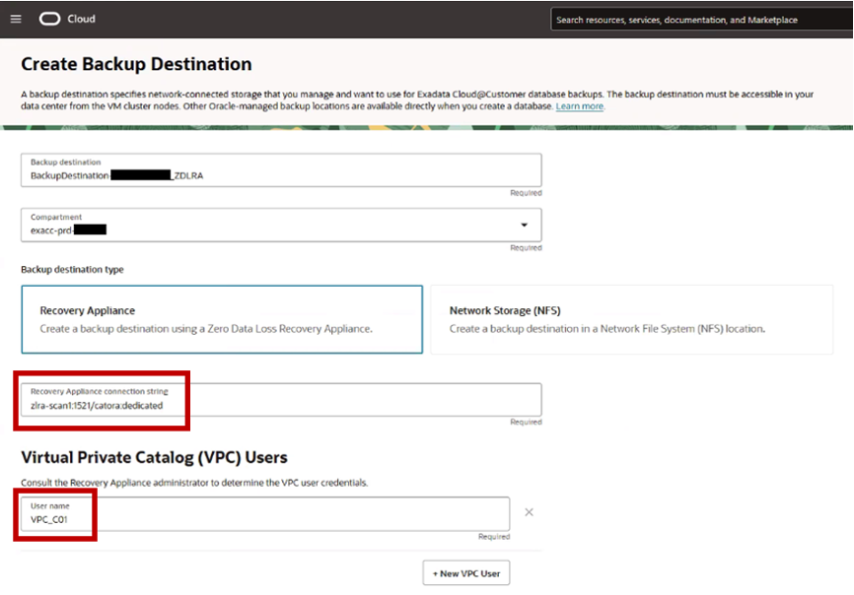This screenshot has width=854, height=595.
Task: Select the Recovery Appliance destination type
Action: coord(222,319)
